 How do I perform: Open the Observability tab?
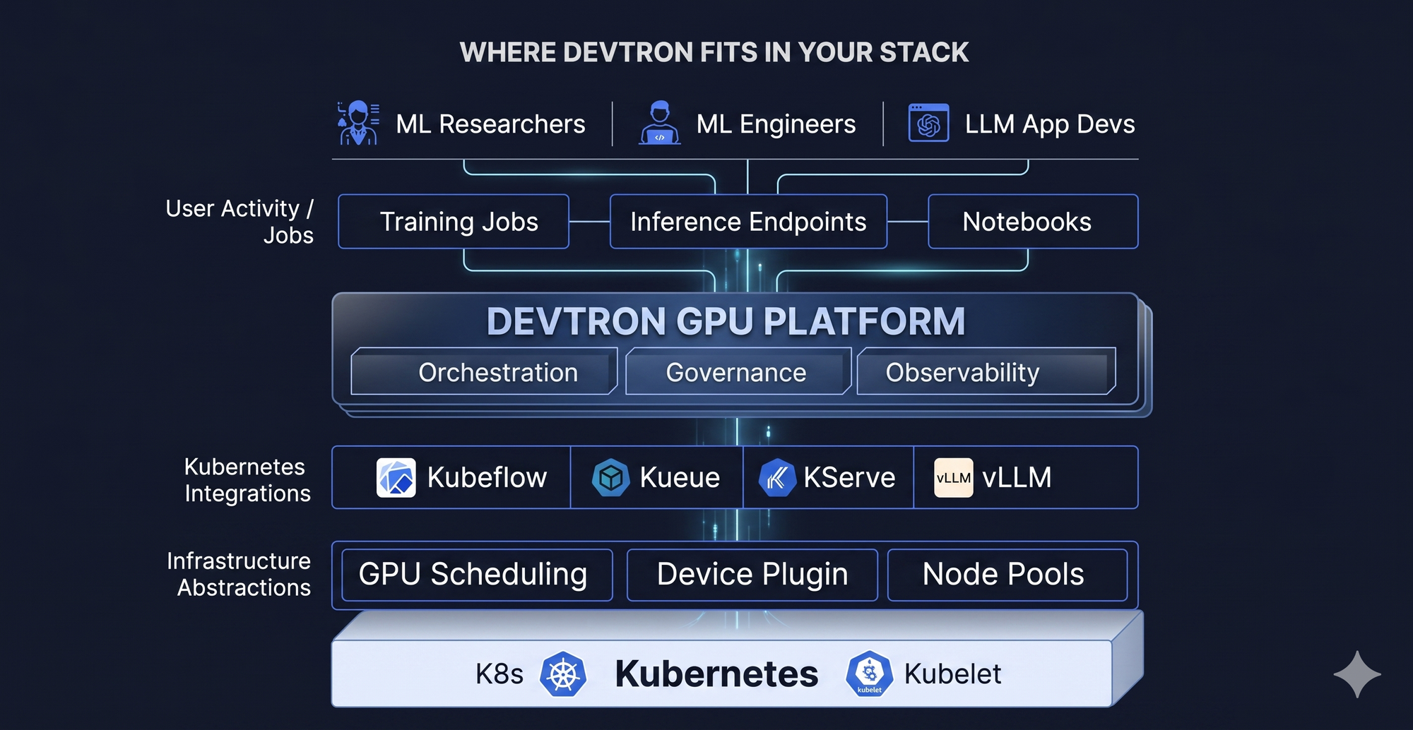click(x=986, y=371)
